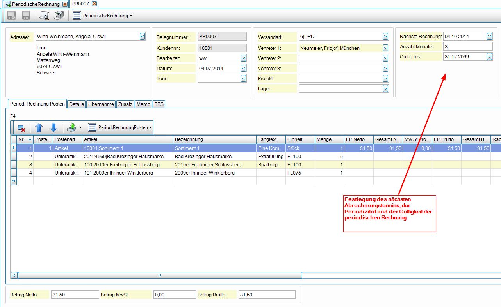Select the Period. Rechnung Posten tab
Viewport: 501px width, 307px height.
tap(37, 104)
